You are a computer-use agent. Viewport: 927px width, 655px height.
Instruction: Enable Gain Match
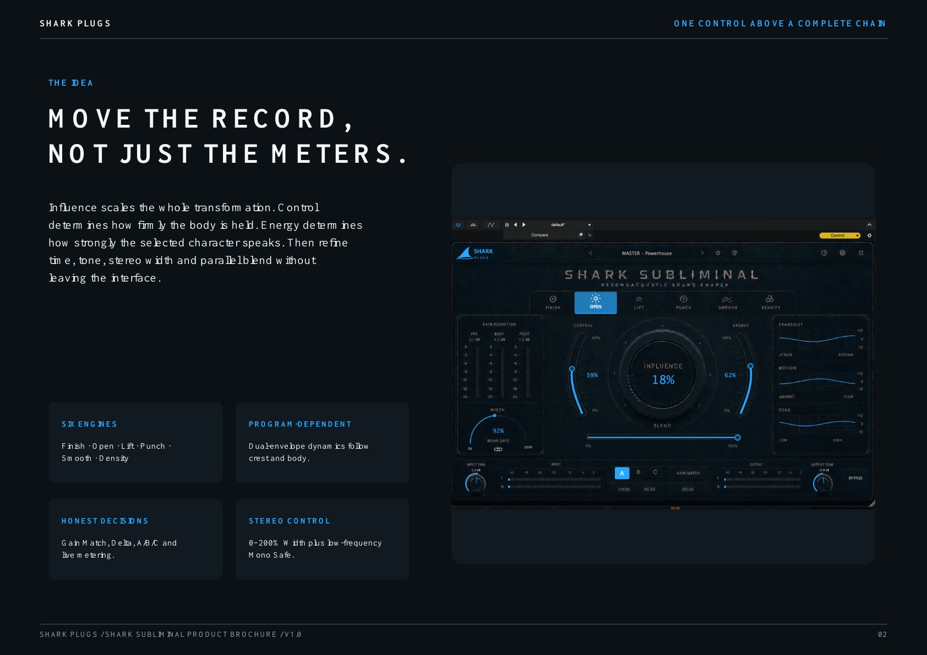688,473
